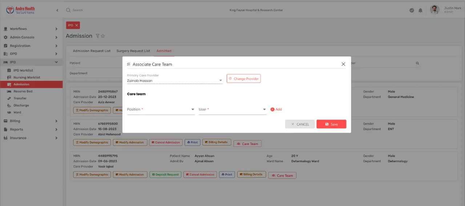Click Cancel Admission for Abid Mehmood row
Screen dimensions: 465x206
click(x=165, y=143)
